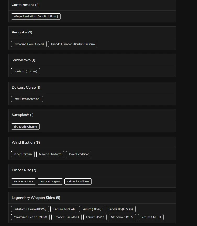Select the Ferrum (M590A1) skin tag
Screen dimensions: 197x226
pos(64,209)
